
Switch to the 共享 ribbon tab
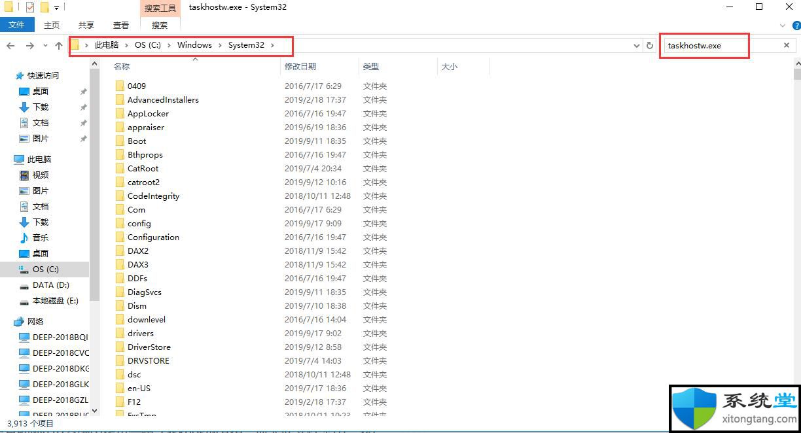[x=86, y=25]
